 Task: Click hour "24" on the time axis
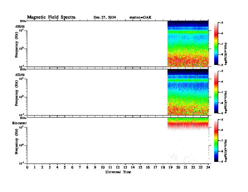coord(208,167)
